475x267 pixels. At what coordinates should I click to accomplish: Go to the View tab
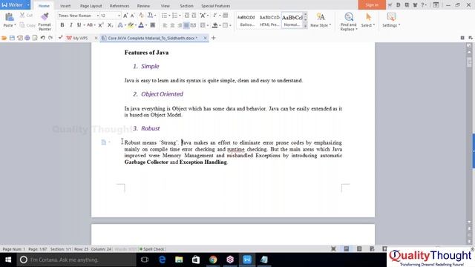pos(165,6)
